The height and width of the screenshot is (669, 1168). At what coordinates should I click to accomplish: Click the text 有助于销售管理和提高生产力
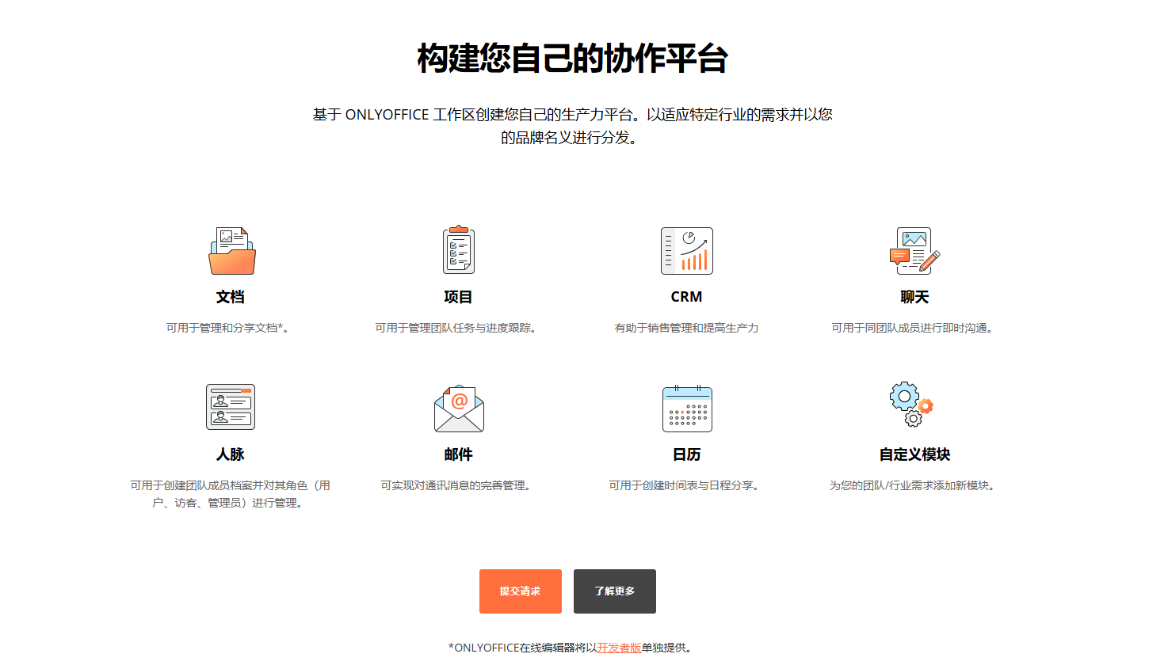(x=686, y=328)
